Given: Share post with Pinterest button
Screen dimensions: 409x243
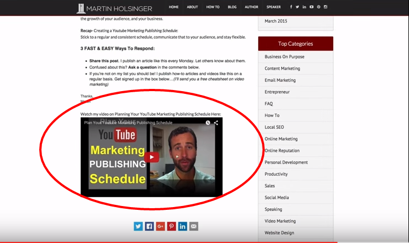Looking at the screenshot, I should click(x=171, y=226).
